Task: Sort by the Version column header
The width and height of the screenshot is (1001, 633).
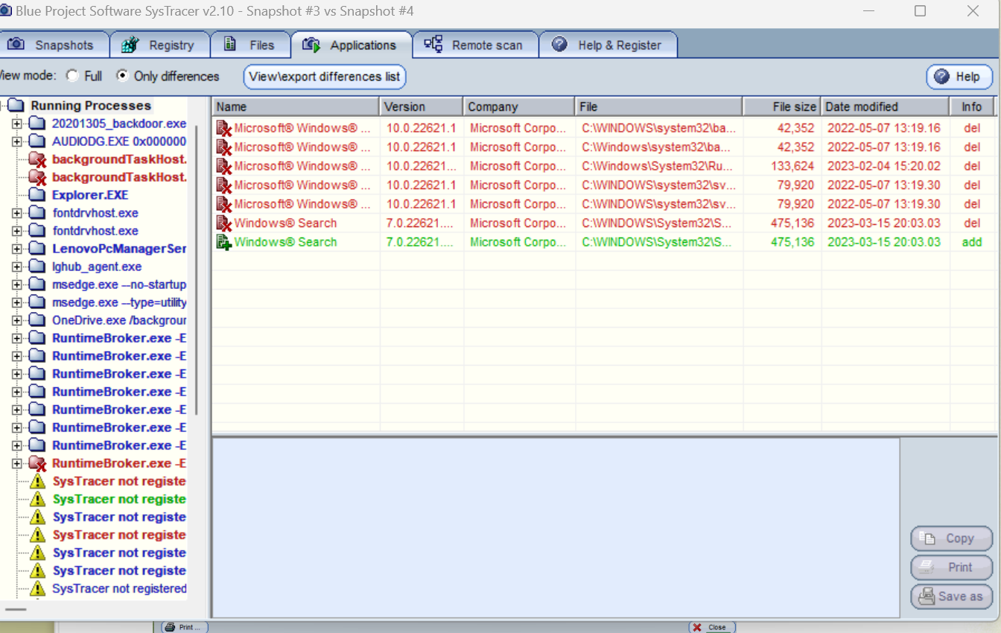Action: (422, 106)
